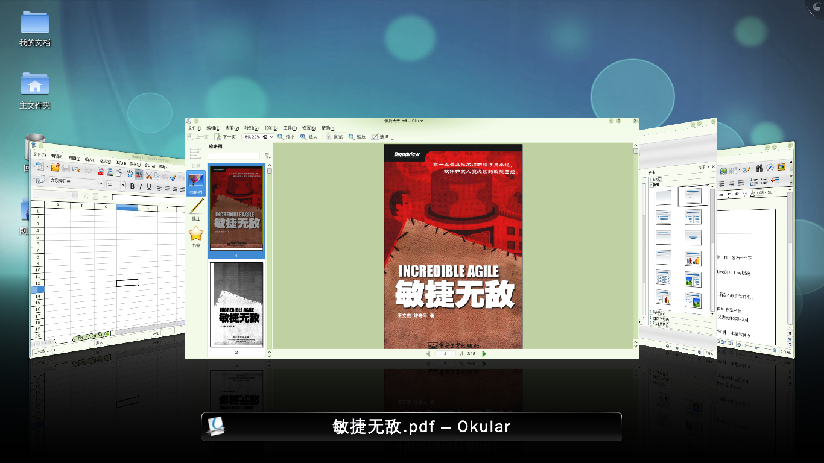
Task: Adjust the zoom slider in the presentation status bar
Action: (x=684, y=349)
